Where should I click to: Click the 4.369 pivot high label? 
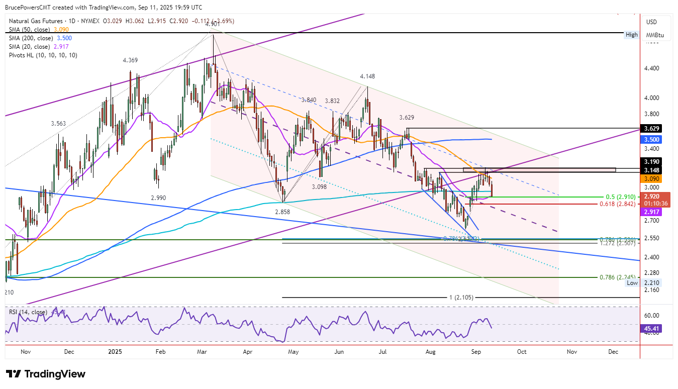(130, 60)
